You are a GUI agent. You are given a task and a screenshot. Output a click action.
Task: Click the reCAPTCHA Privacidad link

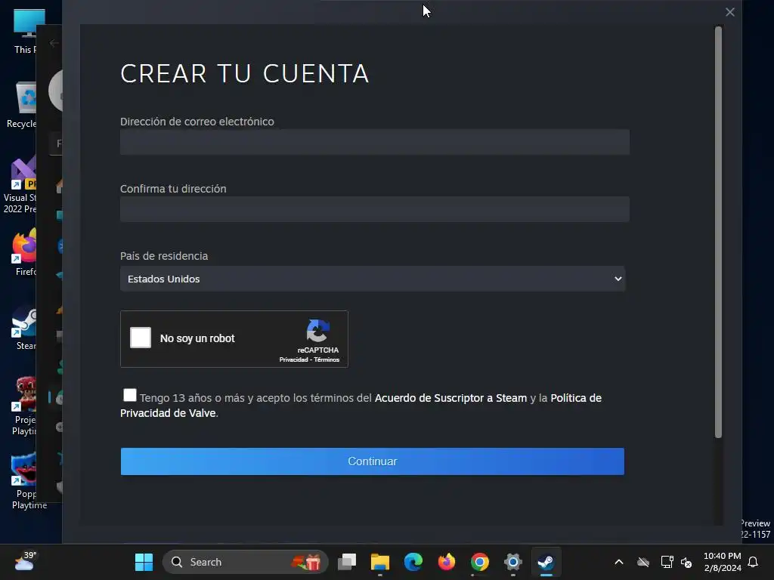294,359
